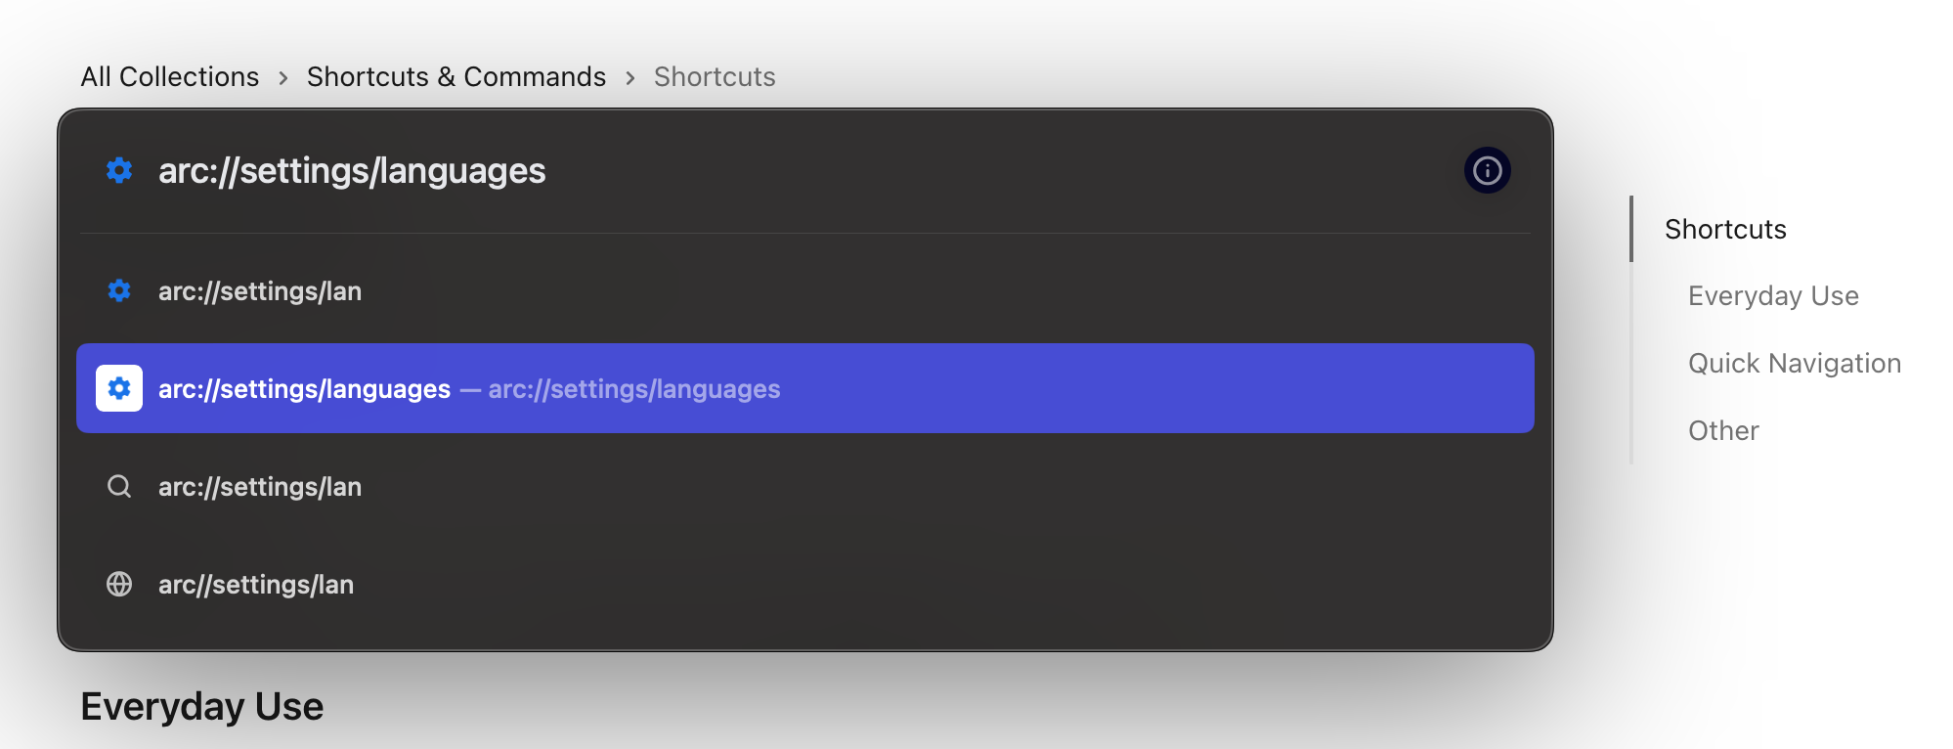Jump to Quick Navigation in sidebar contents
This screenshot has height=749, width=1953.
pos(1795,363)
